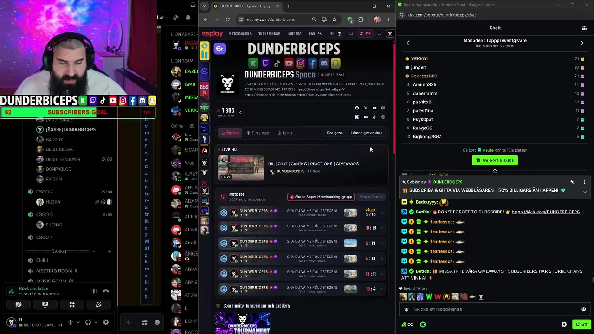Open the Turneringar nav menu
594x334 pixels.
click(269, 34)
